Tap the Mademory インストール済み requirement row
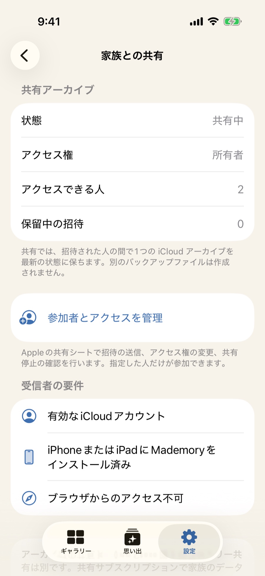The width and height of the screenshot is (265, 576). (132, 457)
